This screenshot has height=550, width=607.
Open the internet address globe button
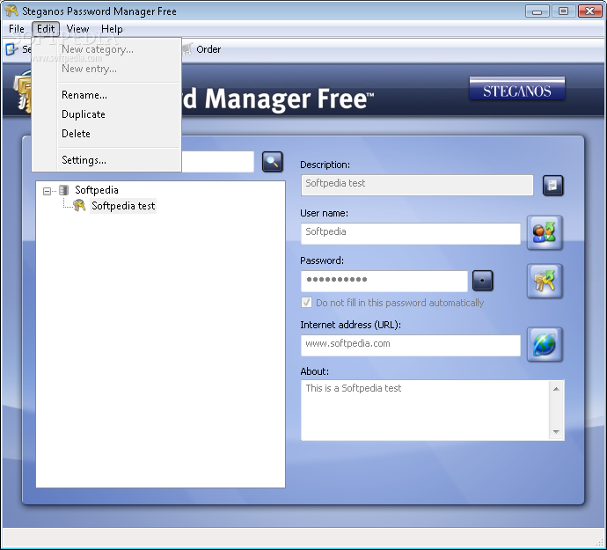(x=545, y=344)
